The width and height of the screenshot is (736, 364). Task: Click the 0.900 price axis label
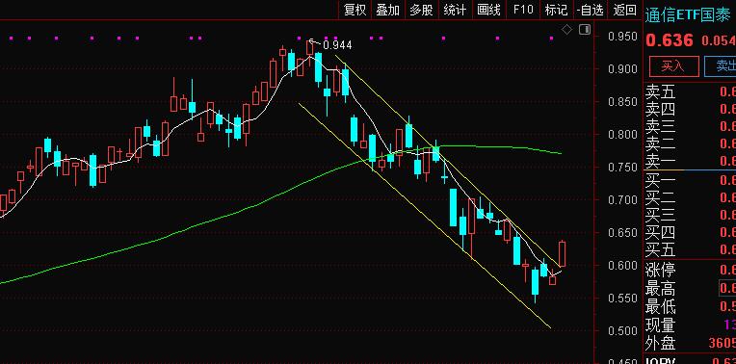pos(622,69)
